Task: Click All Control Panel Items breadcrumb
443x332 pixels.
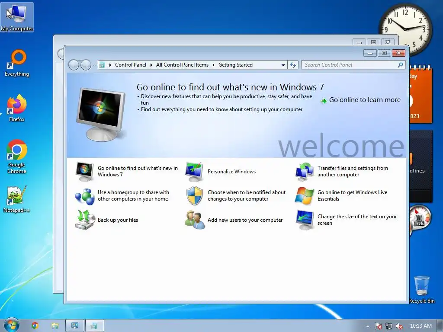Action: pyautogui.click(x=182, y=65)
